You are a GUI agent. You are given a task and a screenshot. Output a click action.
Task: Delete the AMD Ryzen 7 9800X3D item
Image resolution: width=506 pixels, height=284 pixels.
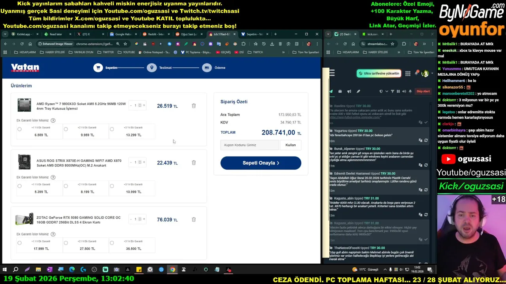click(194, 106)
